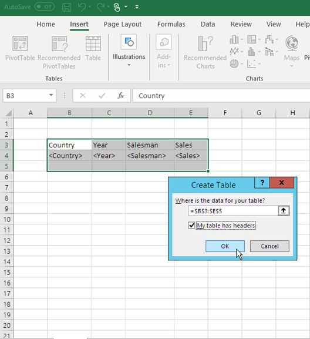310x339 pixels.
Task: Select the Insert ribbon tab
Action: point(79,24)
